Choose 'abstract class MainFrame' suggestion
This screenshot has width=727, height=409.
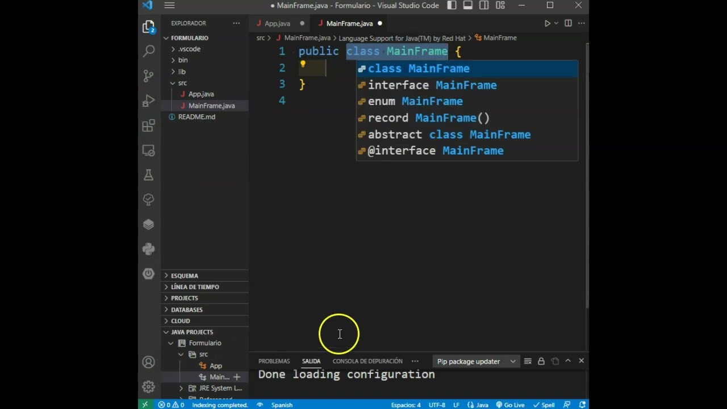click(x=467, y=135)
